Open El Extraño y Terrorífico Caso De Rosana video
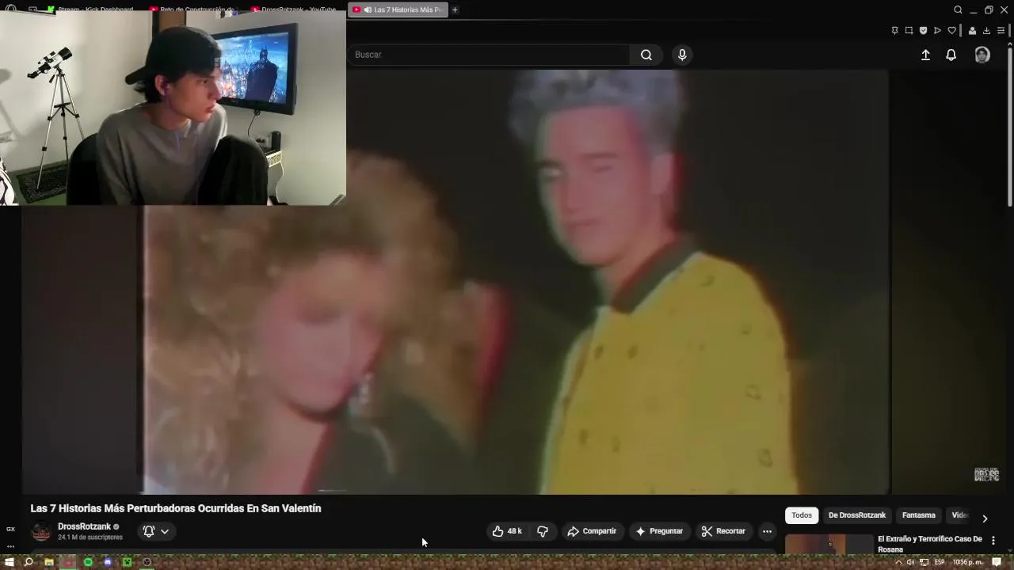 pyautogui.click(x=930, y=544)
